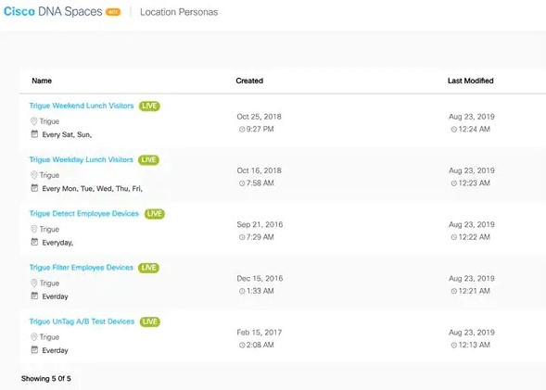The height and width of the screenshot is (390, 546).
Task: Click clock icon beside 12:24 AM
Action: click(453, 130)
